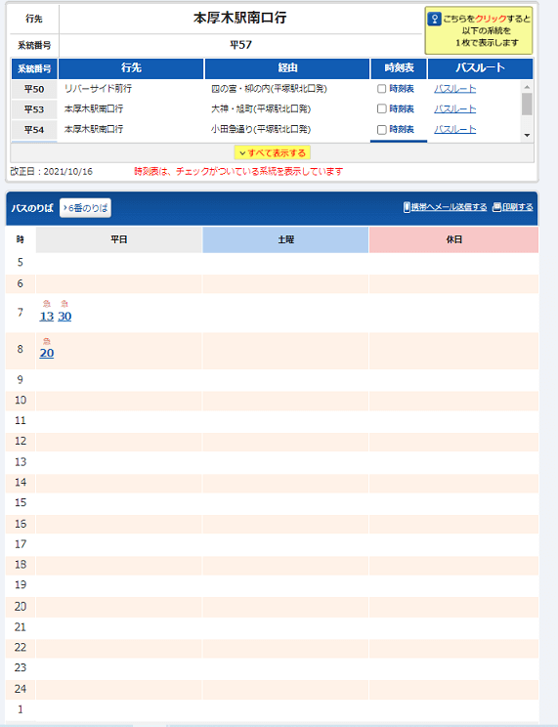Open the 7:13 weekday departure
Viewport: 558px width, 727px height.
(47, 317)
